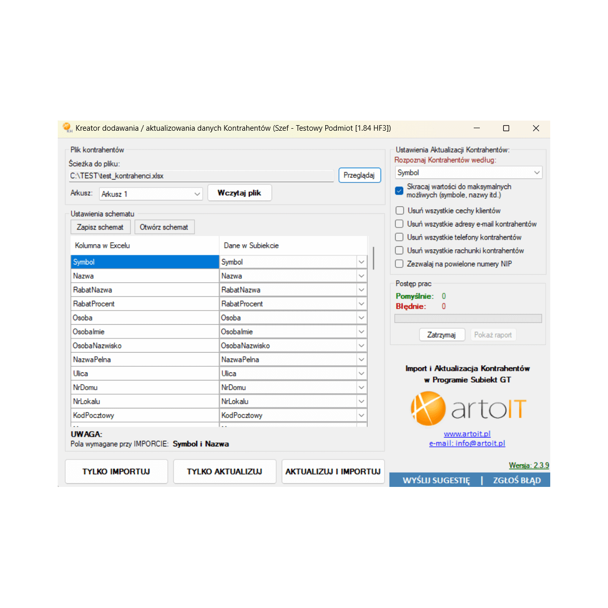Check 'Usuń wszystkie telefony kontrahentów' option
The width and height of the screenshot is (608, 608).
coord(400,237)
